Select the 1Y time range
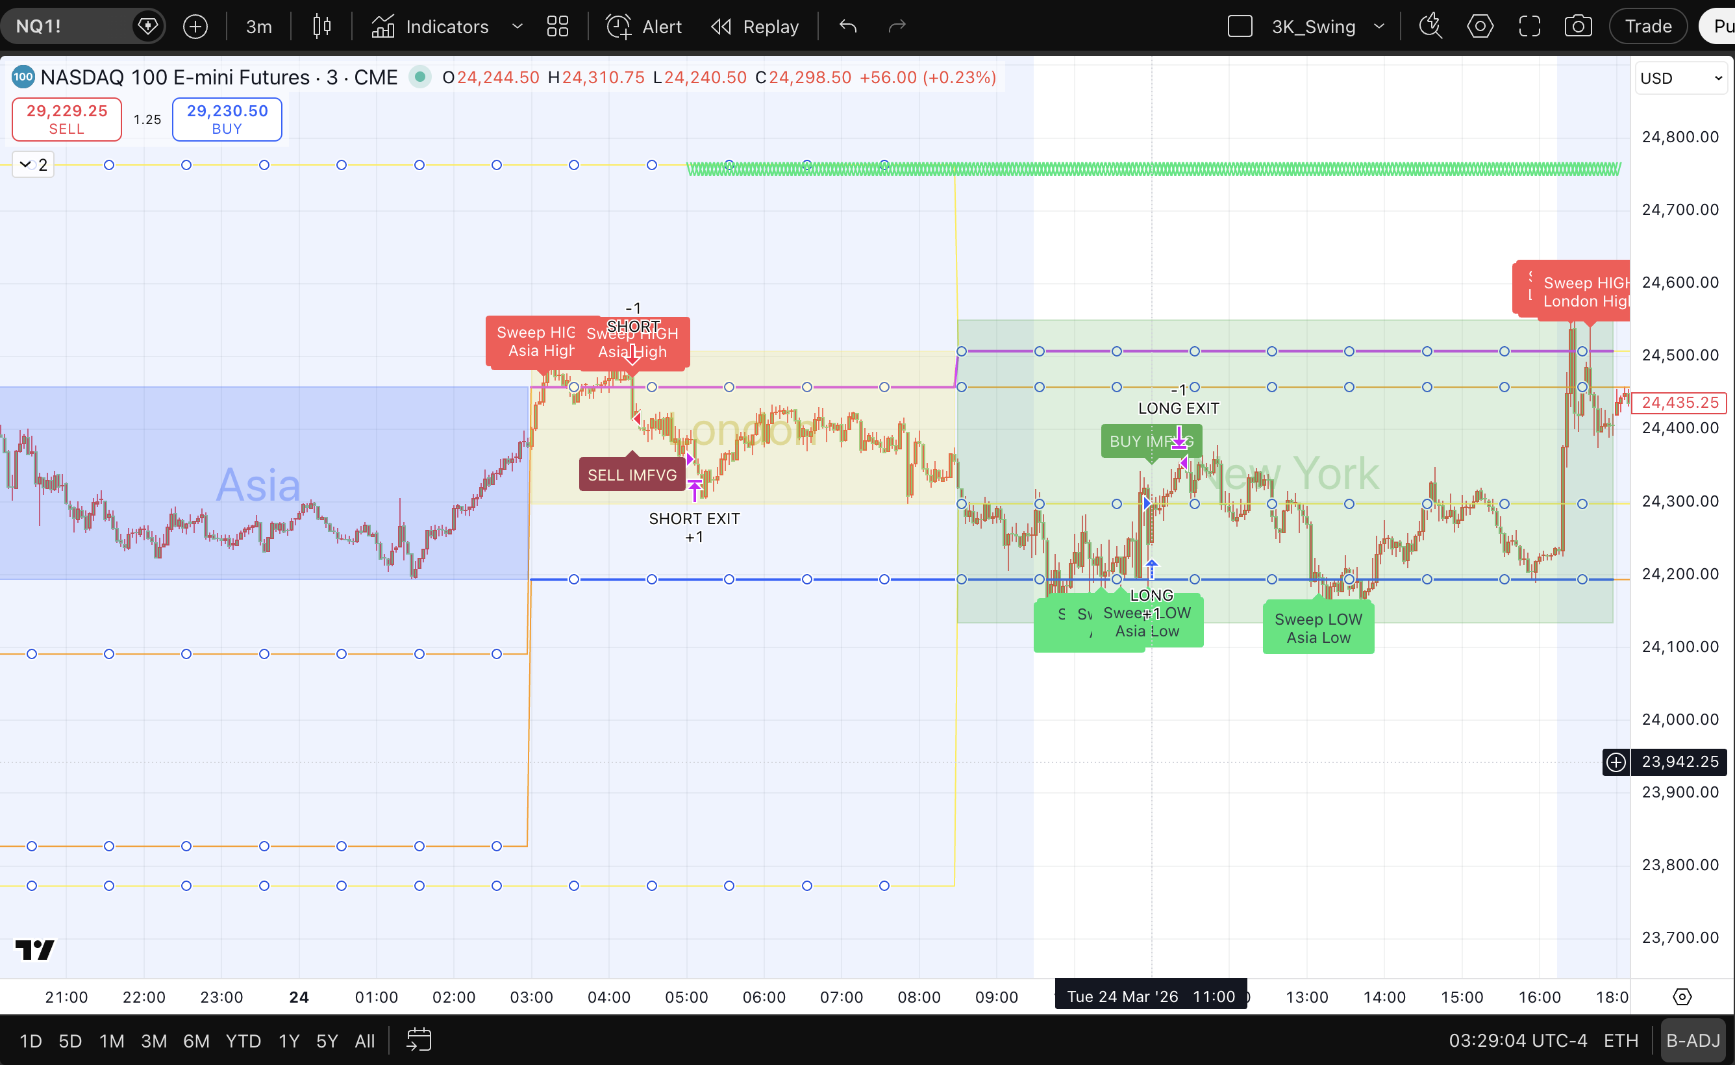This screenshot has width=1735, height=1065. click(290, 1040)
